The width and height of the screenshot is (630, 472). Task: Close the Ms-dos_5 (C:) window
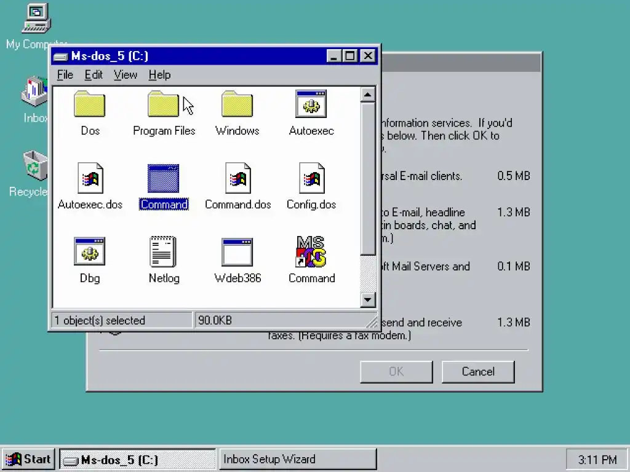(368, 56)
